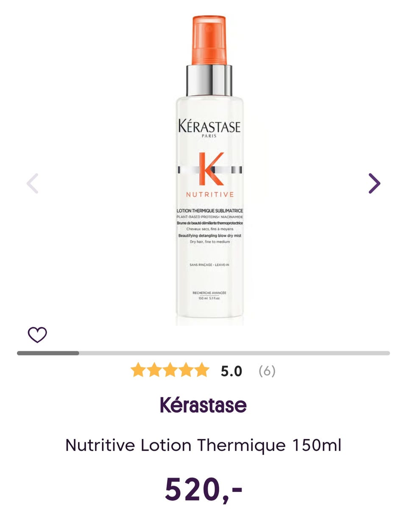Open the (6) reviews count
This screenshot has height=517, width=407.
pyautogui.click(x=267, y=371)
